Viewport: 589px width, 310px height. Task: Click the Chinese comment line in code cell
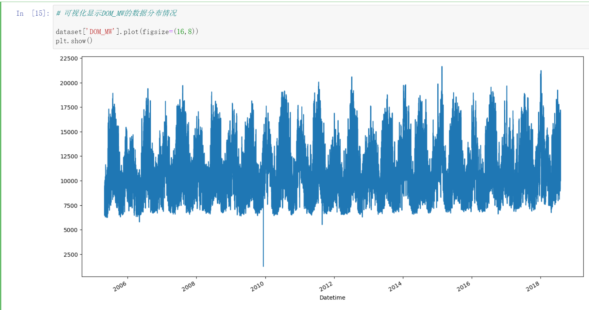click(x=116, y=13)
